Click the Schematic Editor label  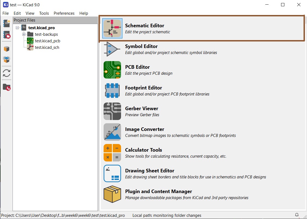145,26
